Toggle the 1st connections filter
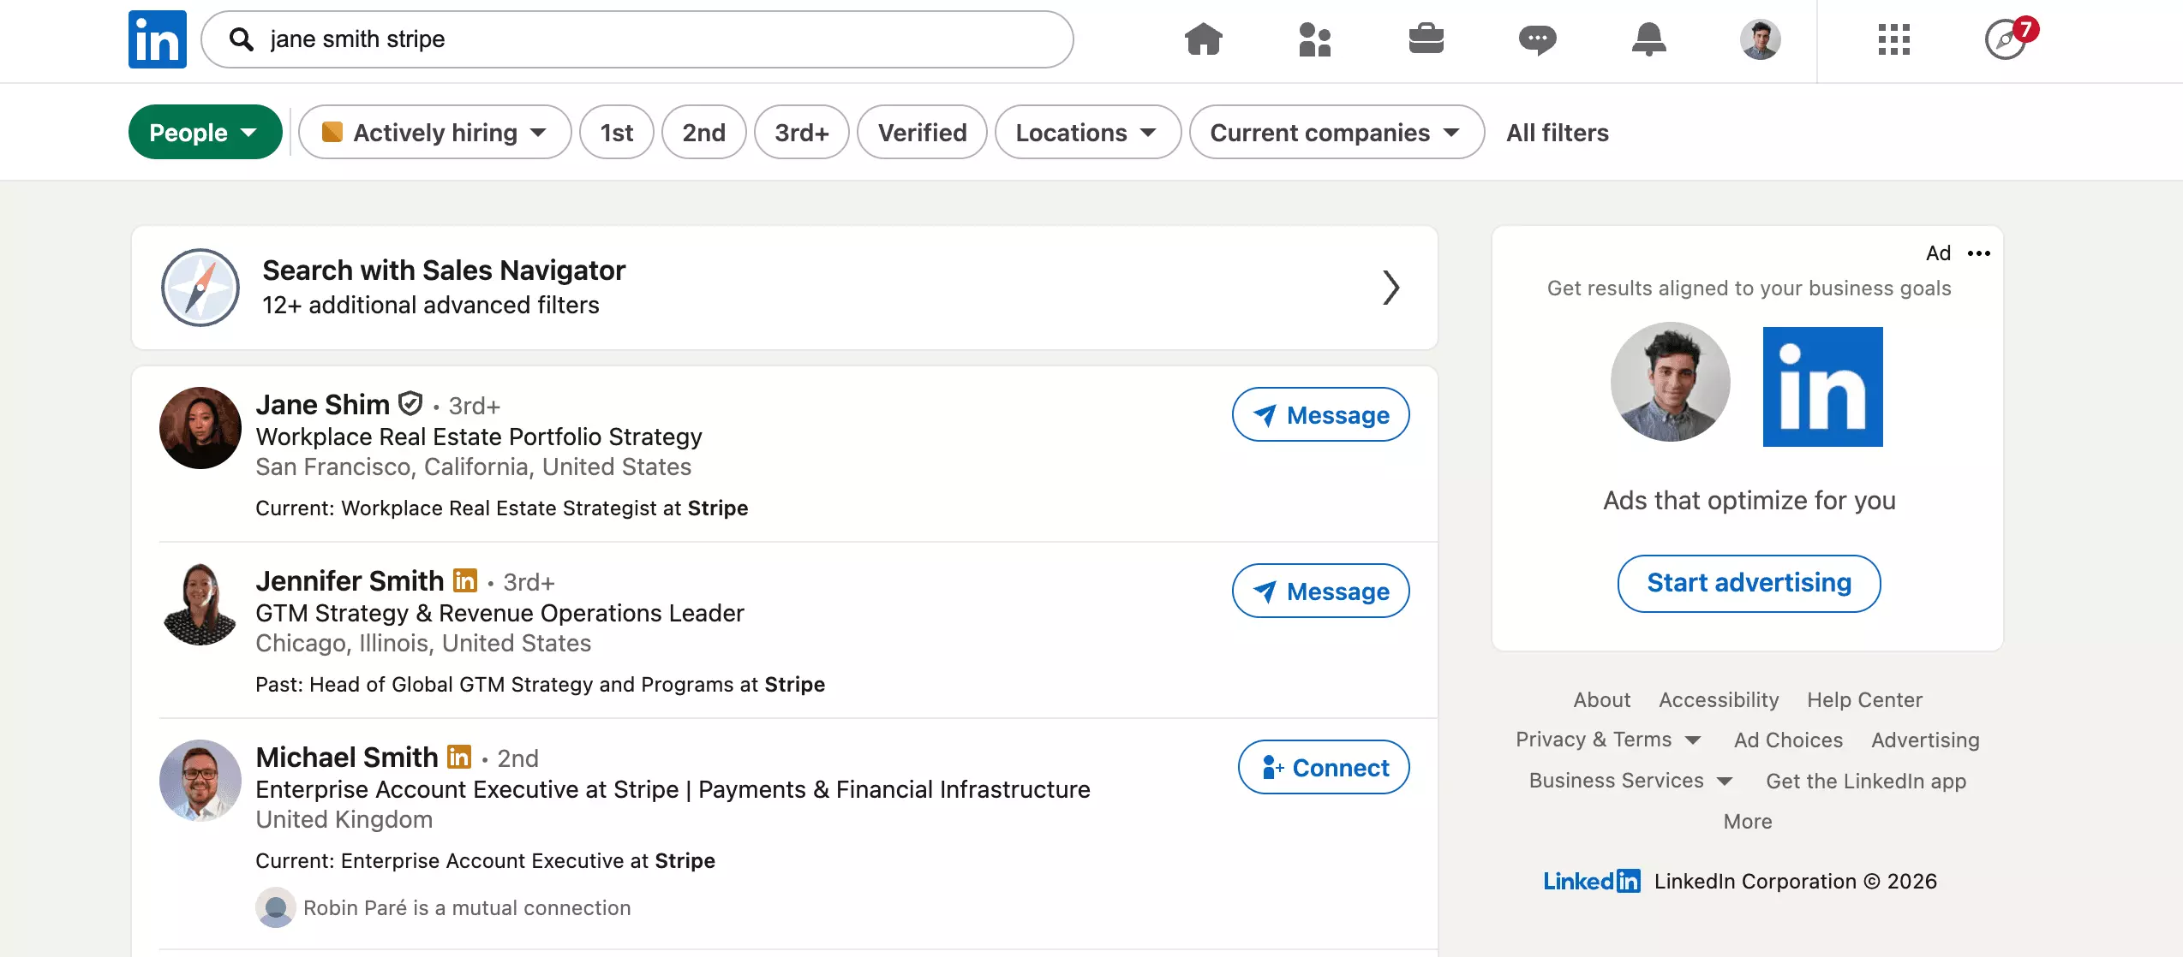This screenshot has width=2183, height=957. pos(617,133)
